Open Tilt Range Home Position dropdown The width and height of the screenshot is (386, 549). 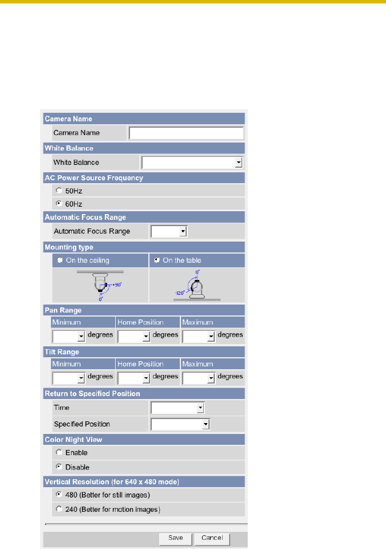click(134, 378)
